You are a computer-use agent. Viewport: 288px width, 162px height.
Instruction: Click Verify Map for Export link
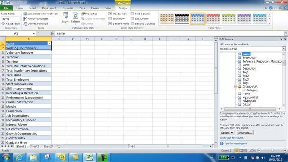coord(232,138)
